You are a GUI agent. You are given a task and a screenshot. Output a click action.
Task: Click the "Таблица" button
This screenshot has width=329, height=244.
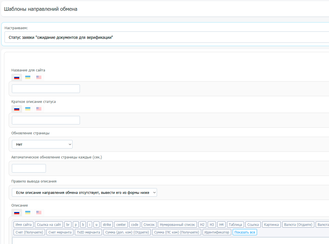pyautogui.click(x=235, y=225)
